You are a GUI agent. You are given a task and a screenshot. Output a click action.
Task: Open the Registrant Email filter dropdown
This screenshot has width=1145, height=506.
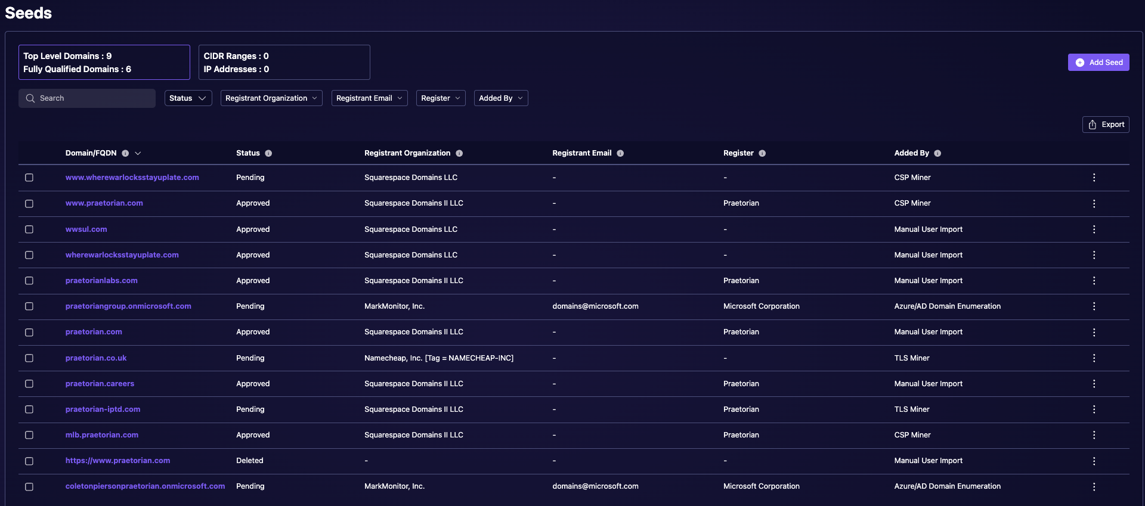click(369, 98)
